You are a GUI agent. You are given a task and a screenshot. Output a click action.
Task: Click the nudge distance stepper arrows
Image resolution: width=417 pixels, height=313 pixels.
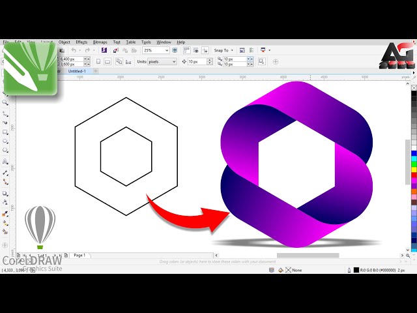pos(210,61)
